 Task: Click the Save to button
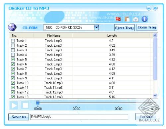coord(19,117)
